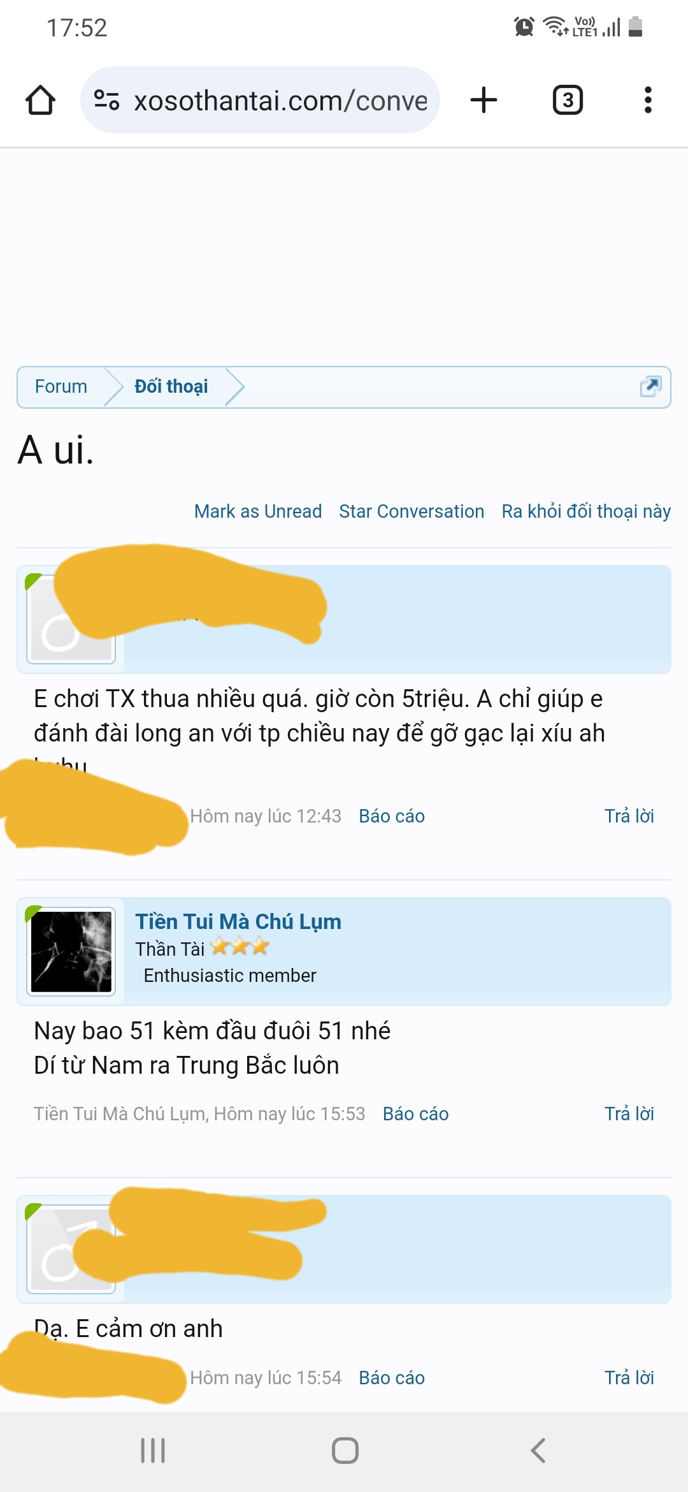Open the site info icon in address bar
This screenshot has height=1492, width=688.
coord(106,100)
